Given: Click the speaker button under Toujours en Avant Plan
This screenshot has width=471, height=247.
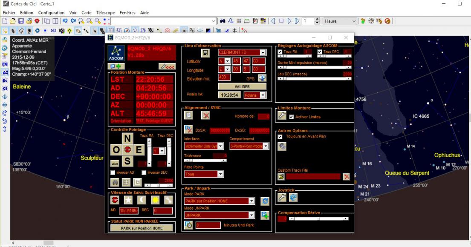Looking at the screenshot, I should 282,146.
